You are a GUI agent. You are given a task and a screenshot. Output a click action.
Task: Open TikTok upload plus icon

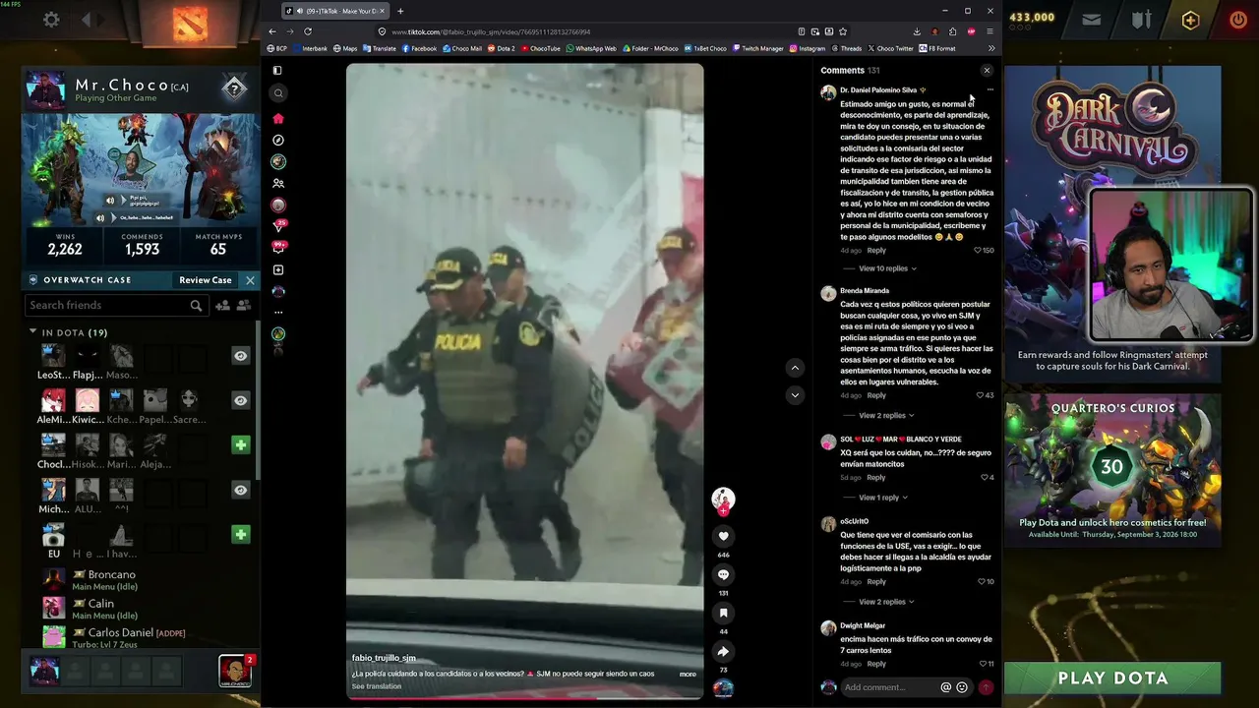278,269
